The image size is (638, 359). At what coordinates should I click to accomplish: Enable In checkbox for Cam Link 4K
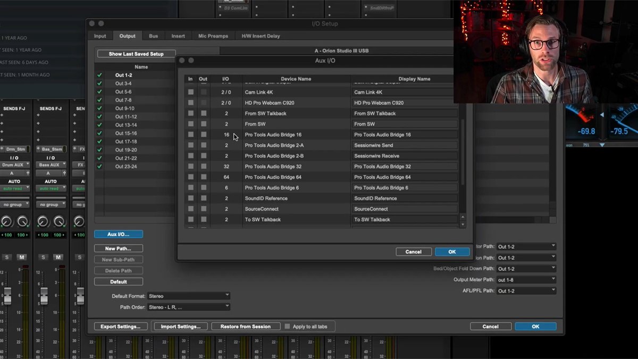coord(191,92)
